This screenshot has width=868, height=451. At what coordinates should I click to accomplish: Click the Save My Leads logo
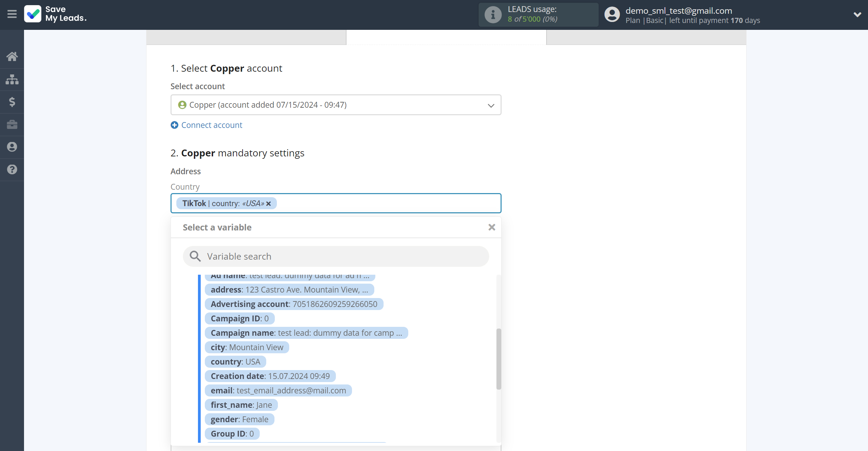click(55, 14)
